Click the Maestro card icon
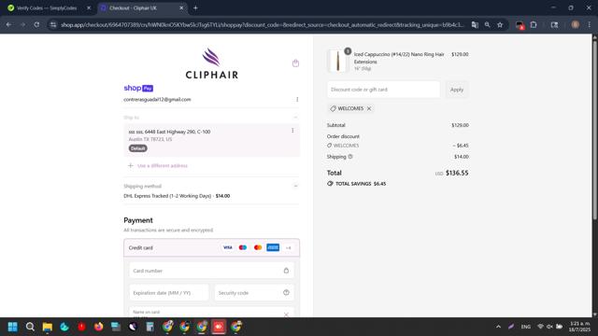 coord(243,247)
